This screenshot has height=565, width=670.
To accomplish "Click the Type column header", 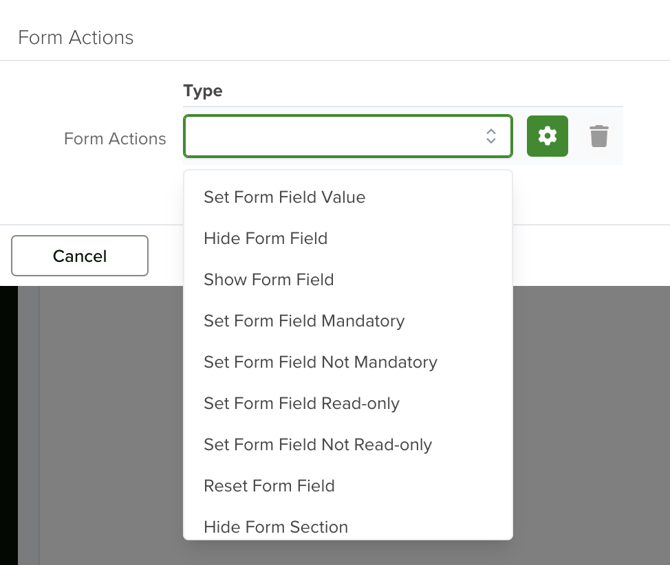I will pyautogui.click(x=202, y=91).
